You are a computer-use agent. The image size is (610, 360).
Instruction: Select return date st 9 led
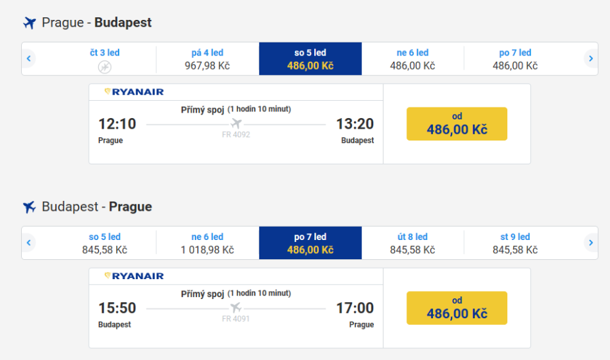click(515, 243)
